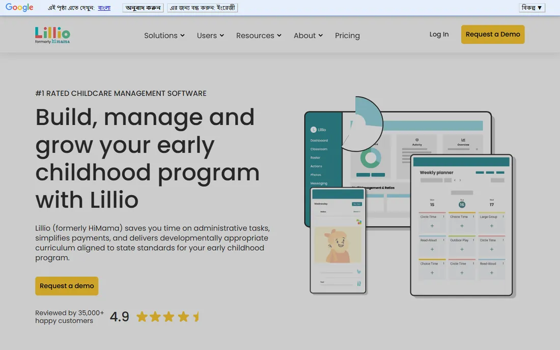The height and width of the screenshot is (350, 560).
Task: Expand the Resources menu
Action: coord(259,35)
